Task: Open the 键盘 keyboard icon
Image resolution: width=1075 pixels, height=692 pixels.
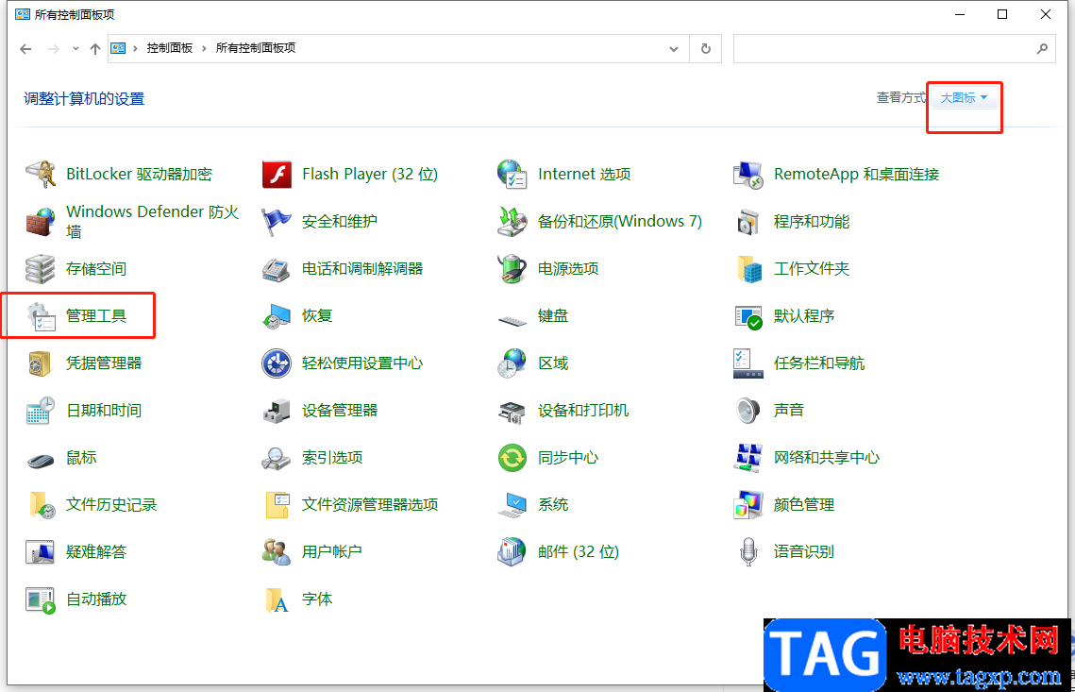Action: click(x=512, y=319)
